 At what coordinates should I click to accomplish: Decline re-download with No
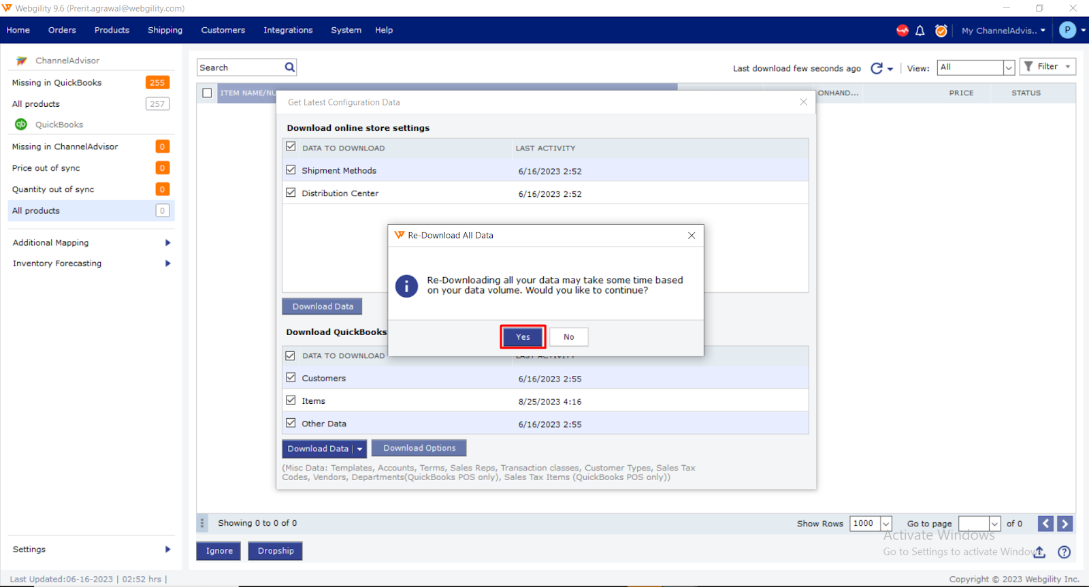pyautogui.click(x=569, y=337)
